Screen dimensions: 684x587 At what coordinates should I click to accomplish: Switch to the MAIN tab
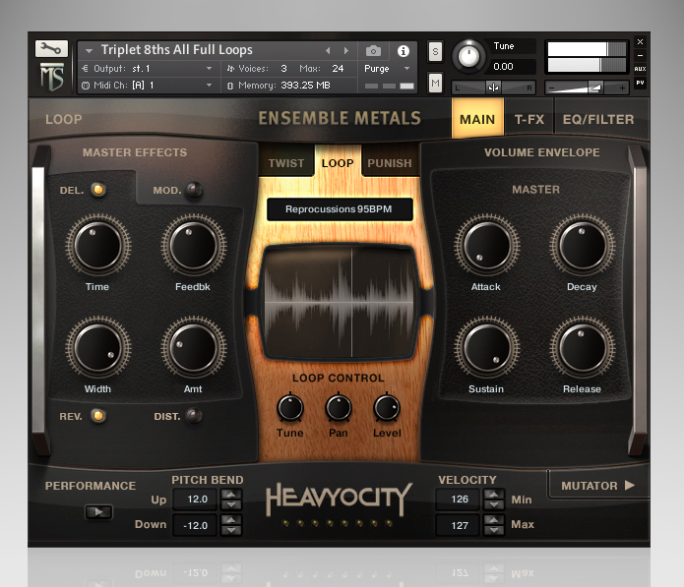(477, 119)
